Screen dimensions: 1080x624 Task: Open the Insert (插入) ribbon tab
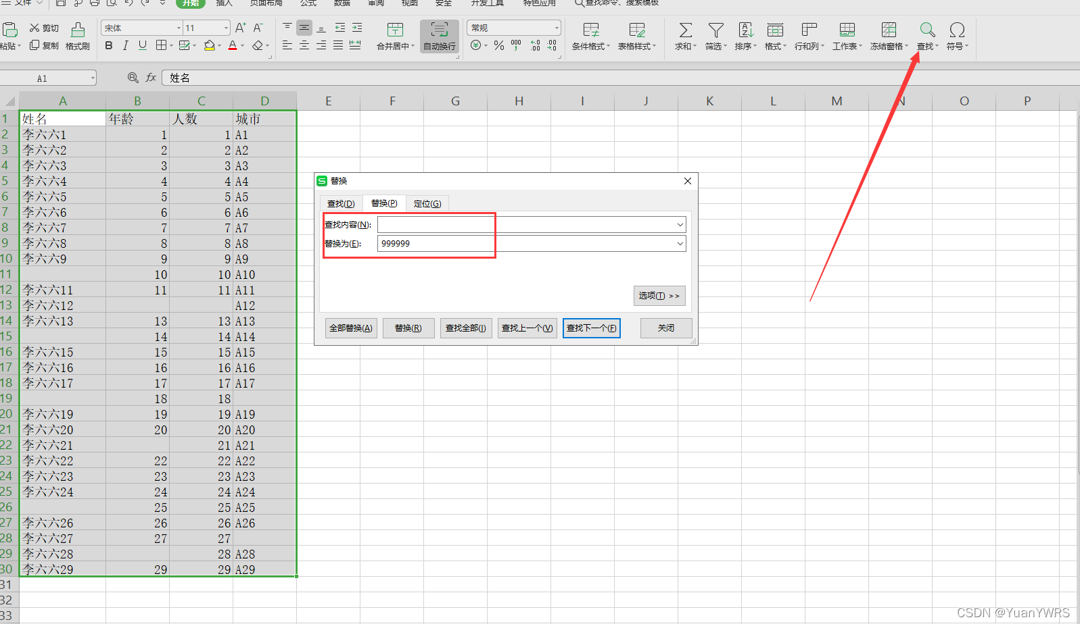pos(225,3)
